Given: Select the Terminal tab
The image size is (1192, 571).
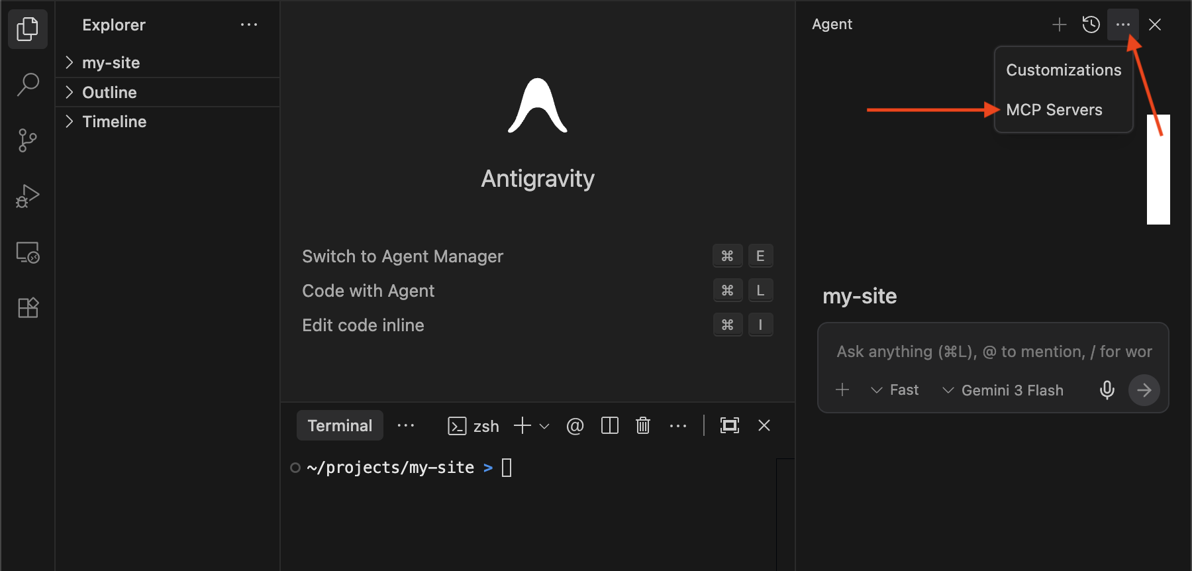Looking at the screenshot, I should (340, 425).
